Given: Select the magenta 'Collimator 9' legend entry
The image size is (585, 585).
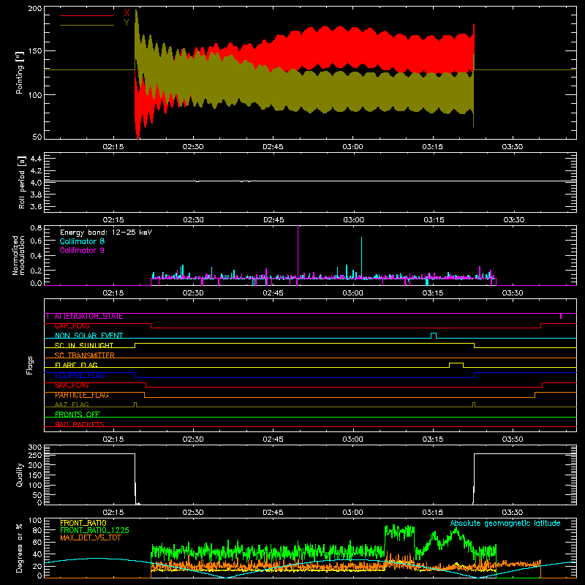Looking at the screenshot, I should pos(82,250).
